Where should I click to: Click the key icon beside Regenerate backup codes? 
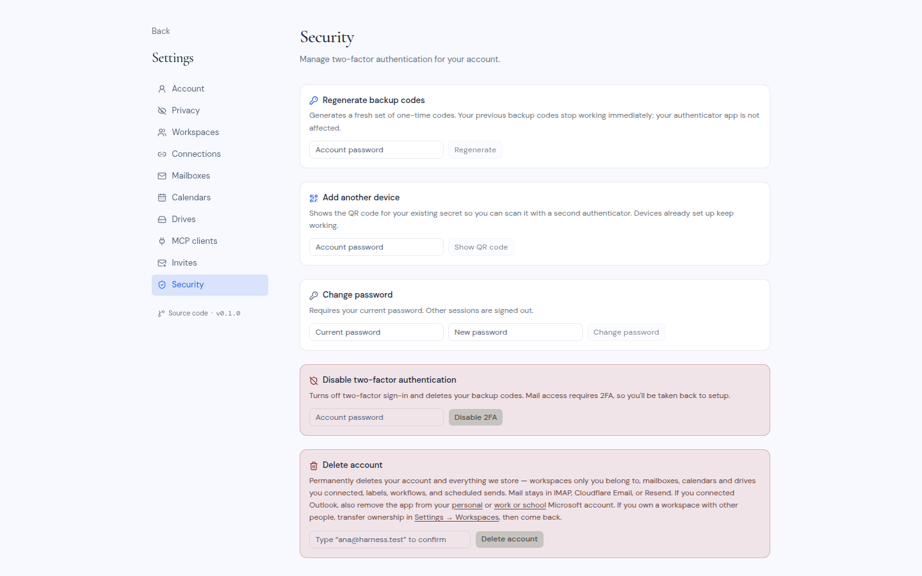(314, 100)
